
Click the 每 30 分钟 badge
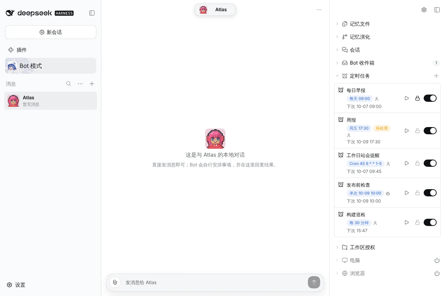tap(359, 223)
